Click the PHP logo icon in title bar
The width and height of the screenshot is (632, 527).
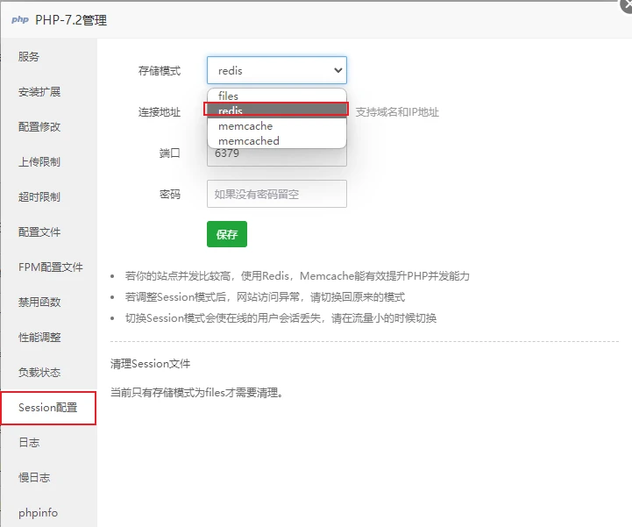pyautogui.click(x=19, y=19)
